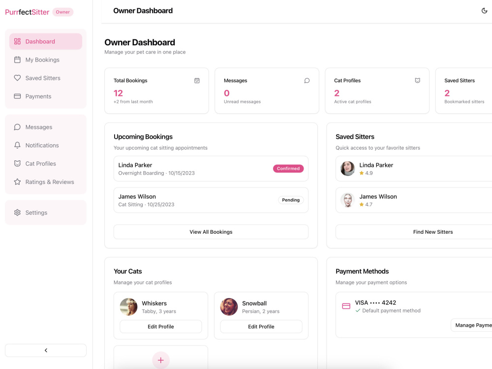Open James Wilson's Cat Sitting booking

click(x=211, y=200)
